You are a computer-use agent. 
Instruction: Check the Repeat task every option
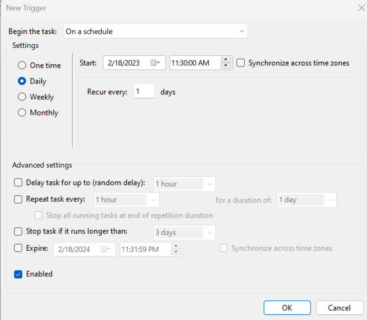click(x=18, y=199)
